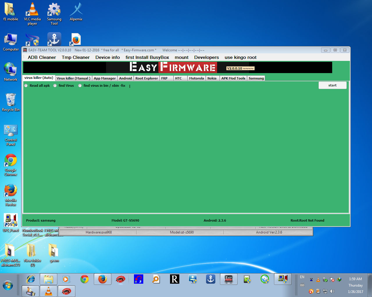The image size is (372, 297).
Task: Open the Root Explorer tab
Action: coord(146,78)
